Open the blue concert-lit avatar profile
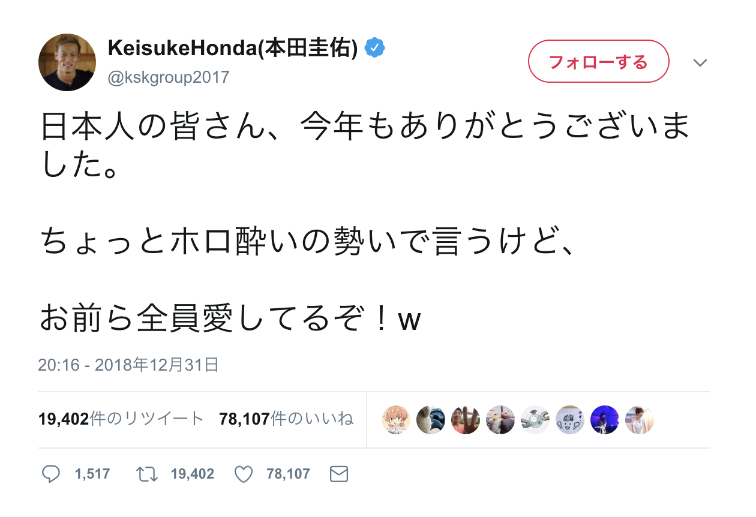 (604, 420)
